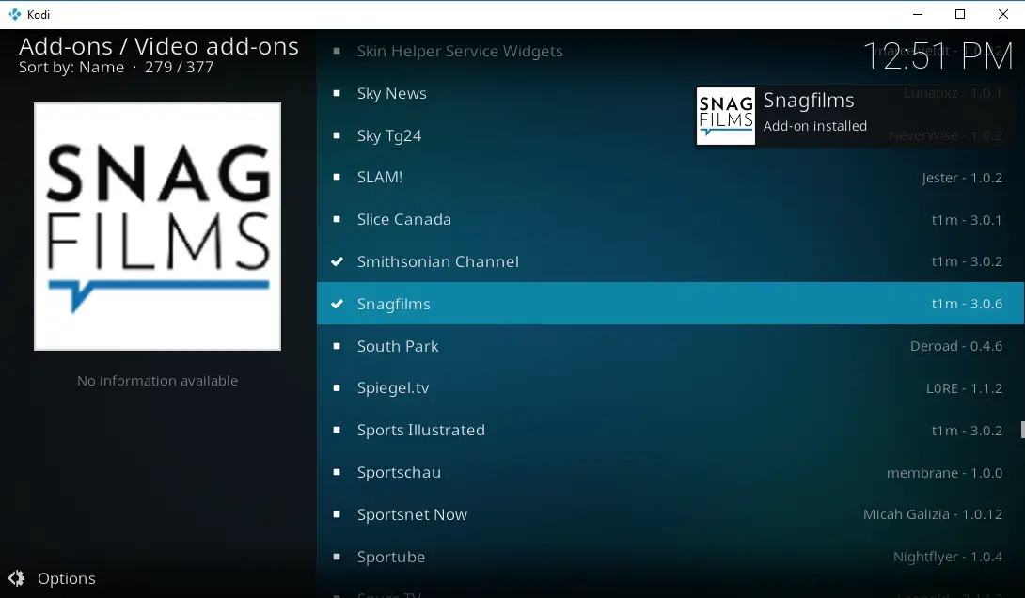The height and width of the screenshot is (598, 1025).
Task: Click the bullet beside South Park
Action: (337, 346)
